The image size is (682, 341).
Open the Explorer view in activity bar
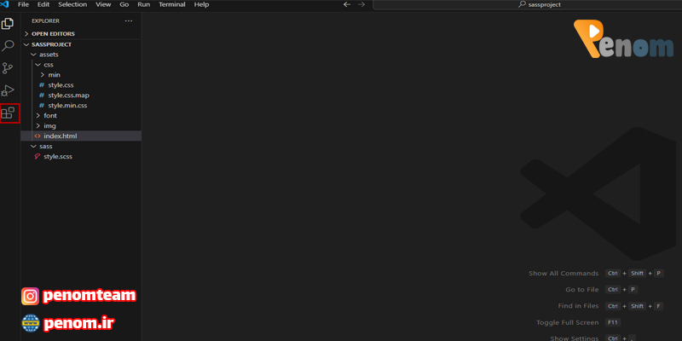9,23
